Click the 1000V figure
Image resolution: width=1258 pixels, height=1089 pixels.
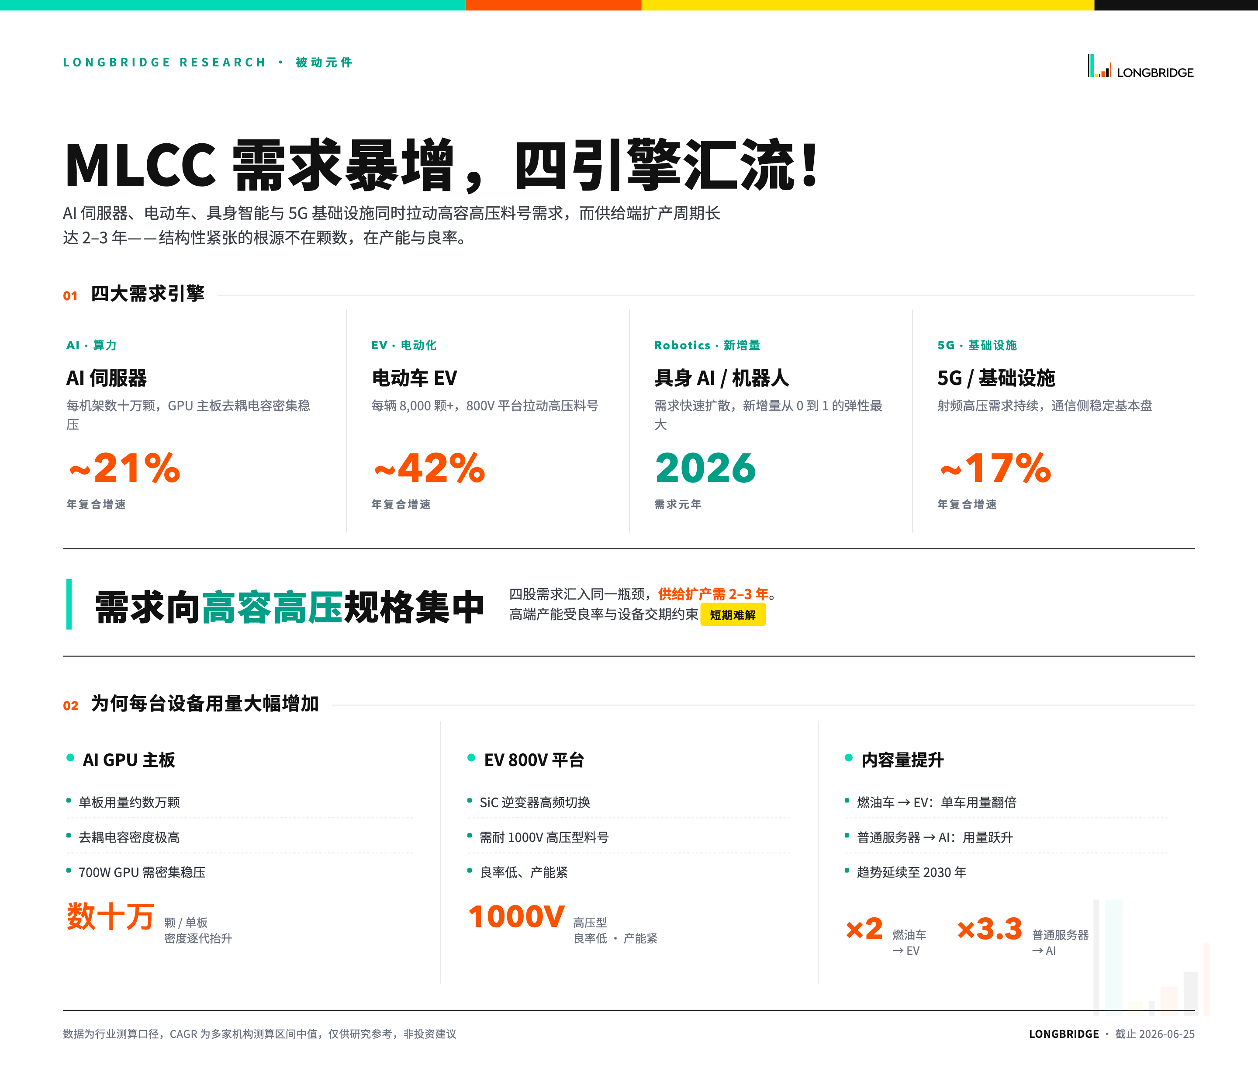516,916
